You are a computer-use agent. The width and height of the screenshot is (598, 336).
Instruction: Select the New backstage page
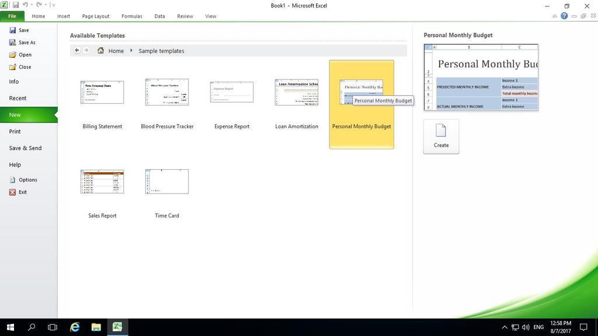29,115
